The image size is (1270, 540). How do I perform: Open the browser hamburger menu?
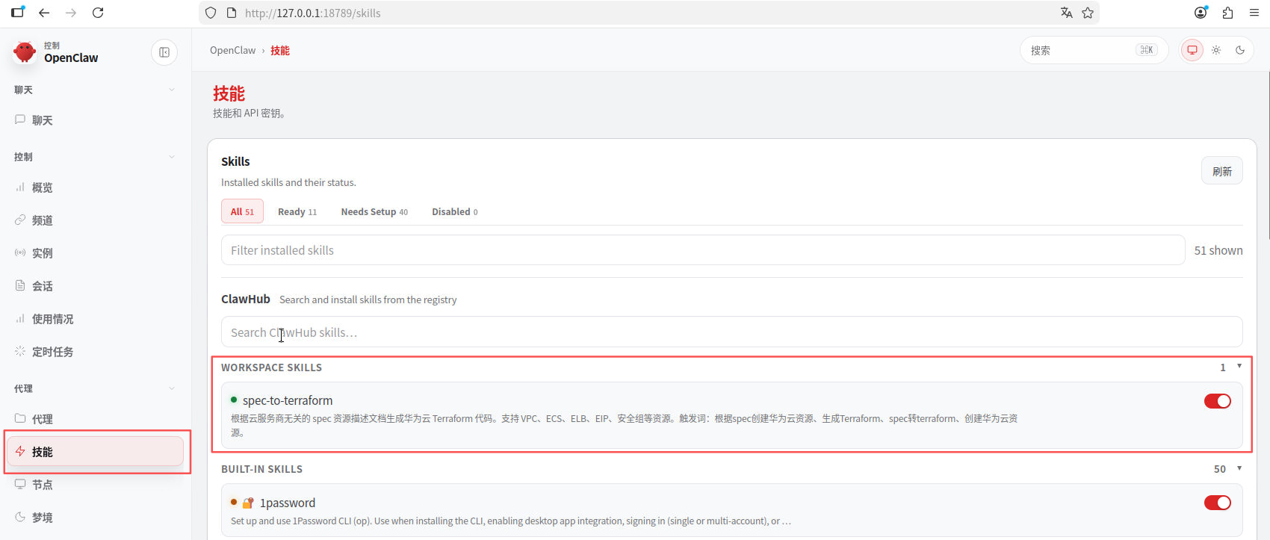tap(1254, 13)
